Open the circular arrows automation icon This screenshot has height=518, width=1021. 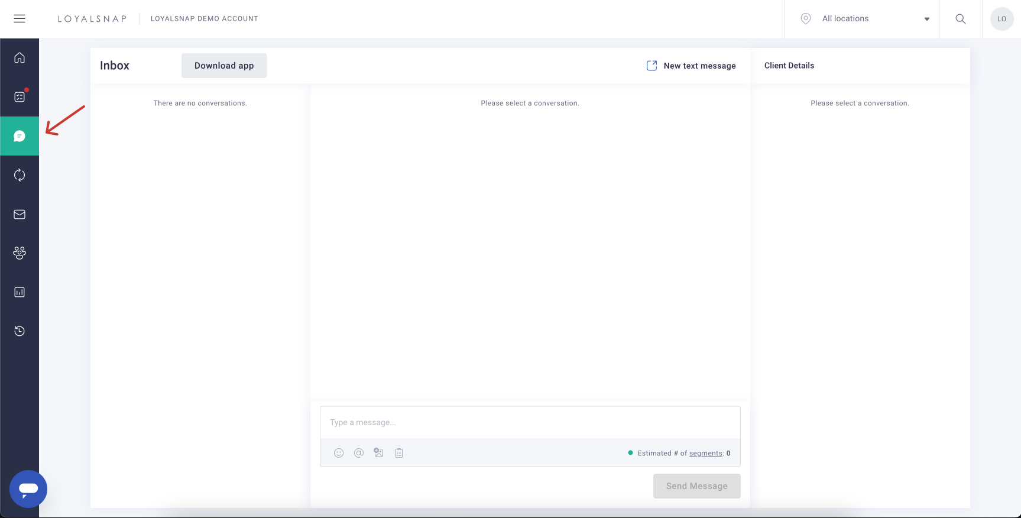20,175
